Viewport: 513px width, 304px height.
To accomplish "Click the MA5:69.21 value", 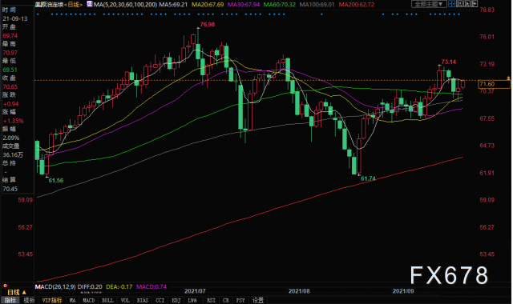I will pyautogui.click(x=173, y=5).
